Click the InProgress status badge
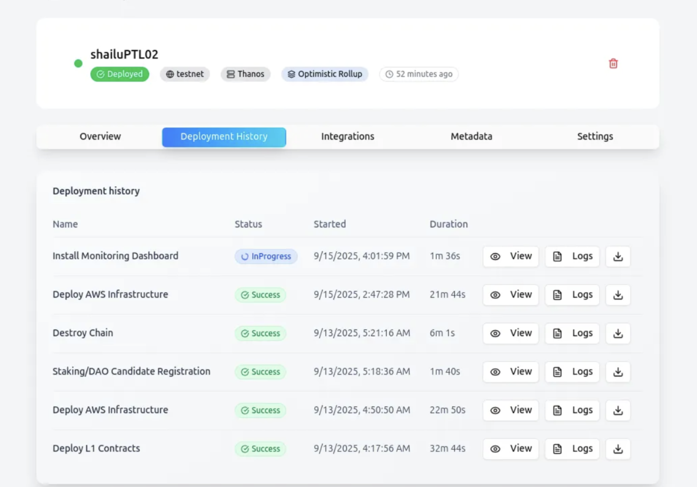 tap(266, 257)
